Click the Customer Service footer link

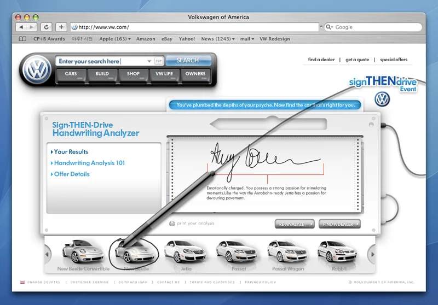click(x=89, y=282)
